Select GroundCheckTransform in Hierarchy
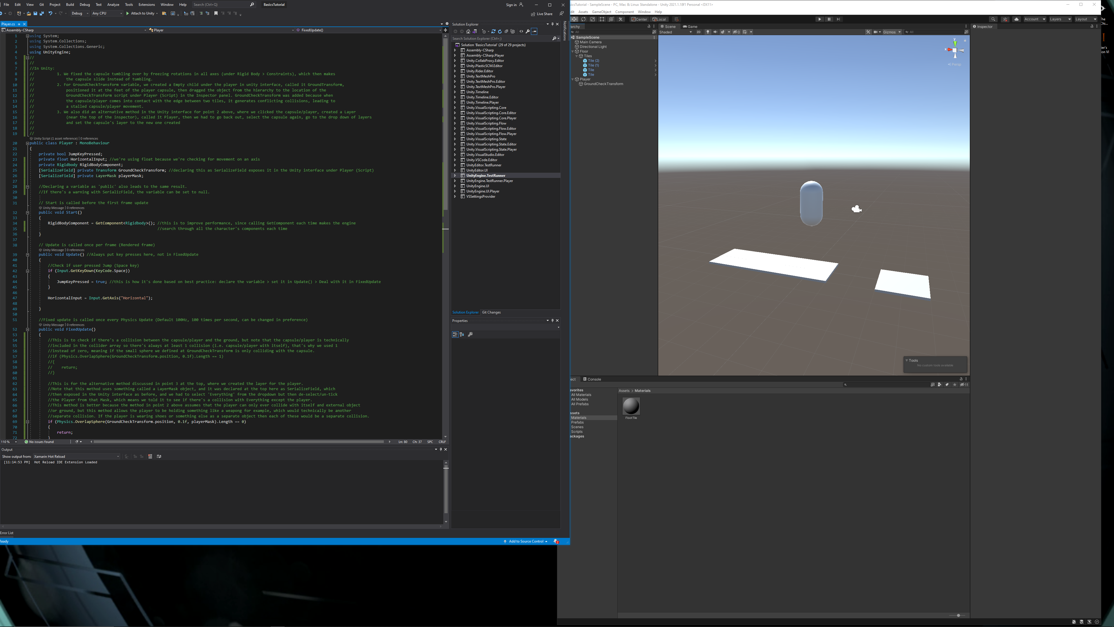The width and height of the screenshot is (1114, 627). pyautogui.click(x=603, y=84)
